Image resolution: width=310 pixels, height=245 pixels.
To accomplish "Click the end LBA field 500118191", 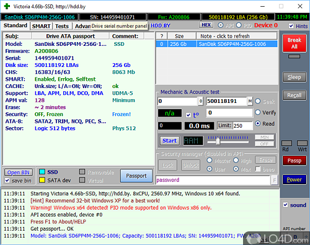I will pos(227,101).
